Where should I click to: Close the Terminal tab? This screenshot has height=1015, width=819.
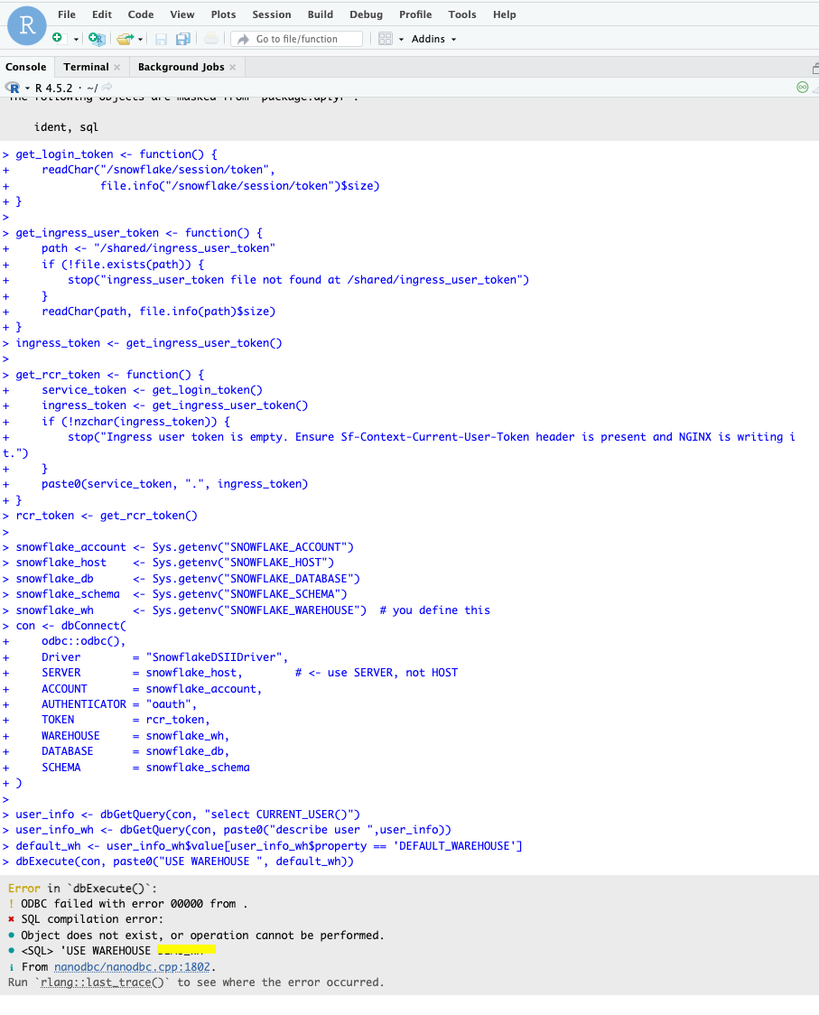point(116,68)
